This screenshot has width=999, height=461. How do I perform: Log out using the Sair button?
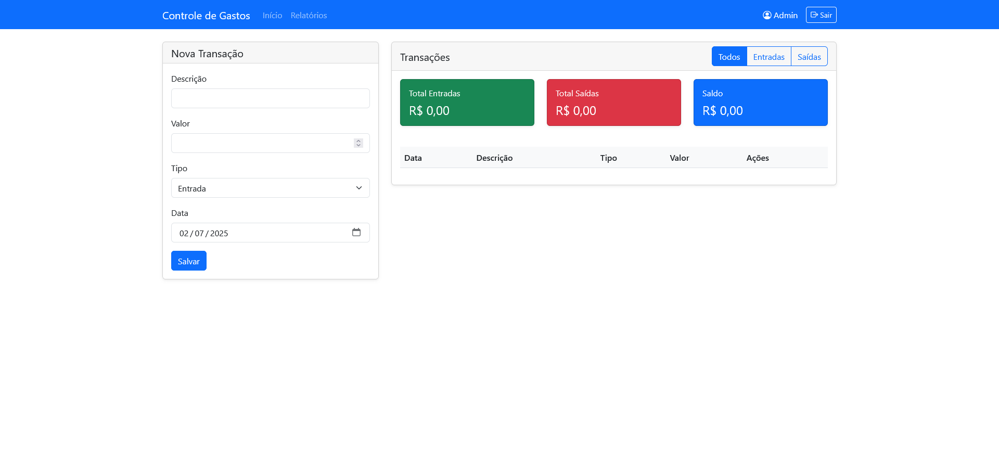[821, 15]
